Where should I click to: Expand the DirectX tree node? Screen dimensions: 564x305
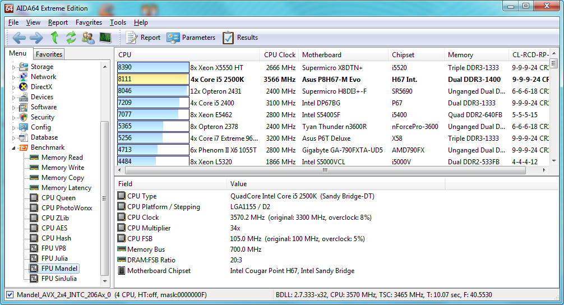(x=13, y=87)
